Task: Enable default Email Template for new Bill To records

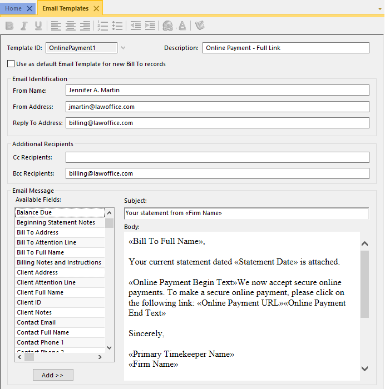Action: [11, 64]
